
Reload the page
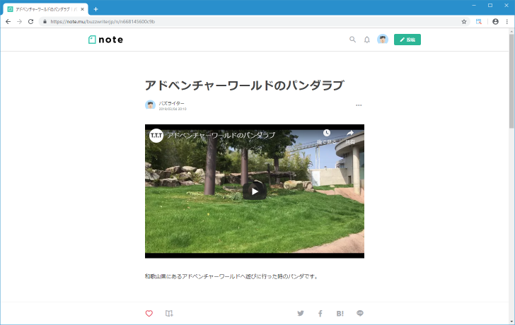click(x=31, y=22)
